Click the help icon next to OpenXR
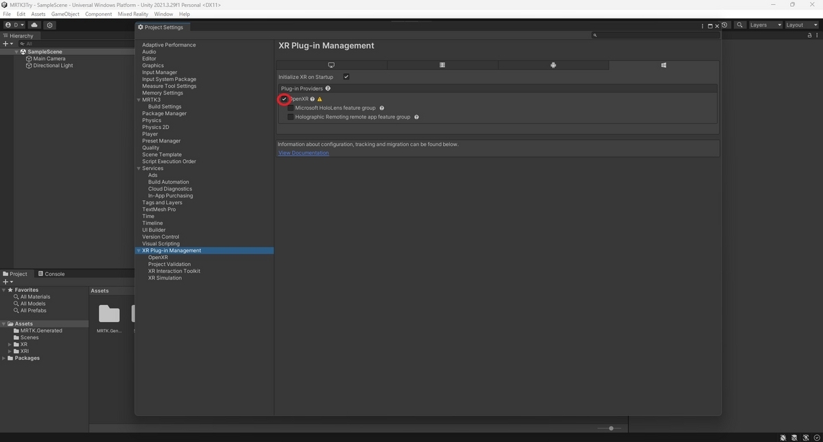This screenshot has width=823, height=442. coord(312,99)
